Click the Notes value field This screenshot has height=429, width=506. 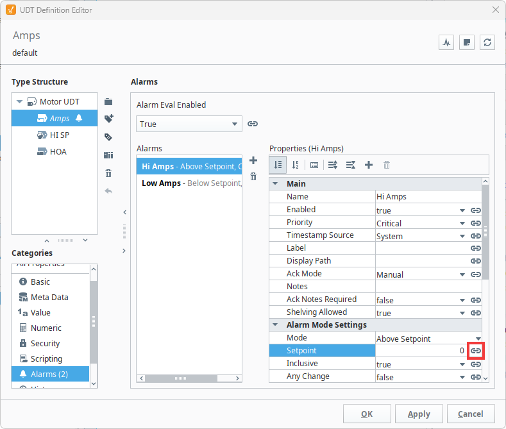[x=428, y=287]
